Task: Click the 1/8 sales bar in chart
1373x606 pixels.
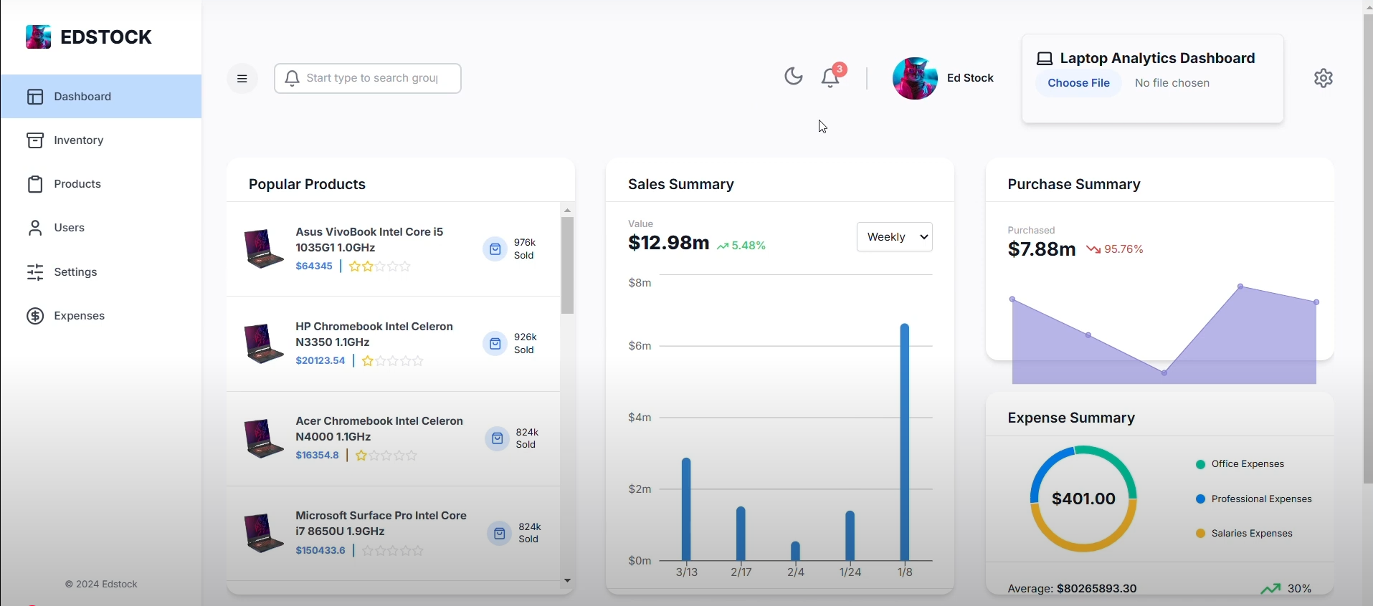Action: (x=905, y=442)
